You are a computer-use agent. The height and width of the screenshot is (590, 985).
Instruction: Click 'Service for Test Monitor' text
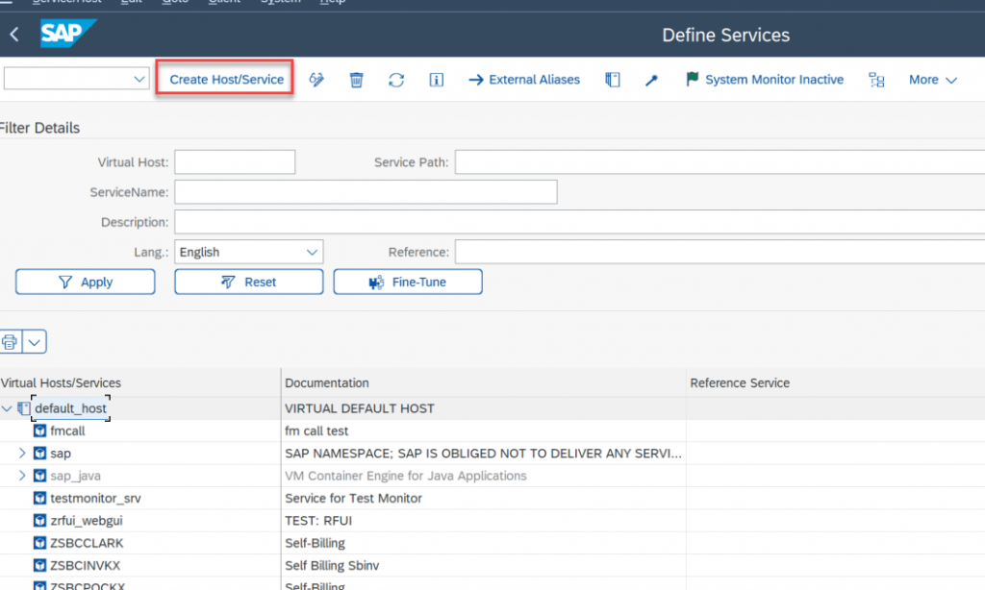[354, 499]
